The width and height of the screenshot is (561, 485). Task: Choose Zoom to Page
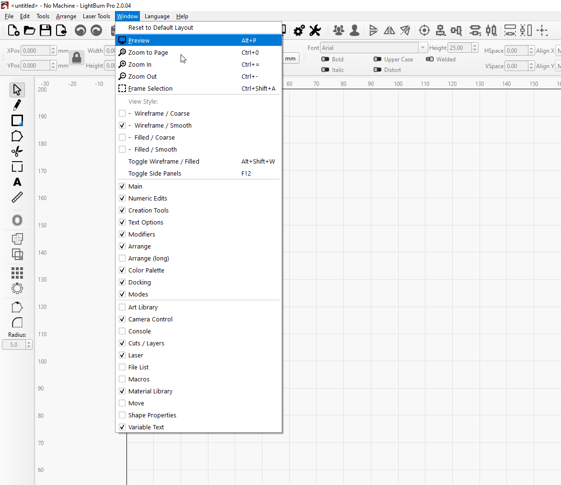tap(198, 52)
